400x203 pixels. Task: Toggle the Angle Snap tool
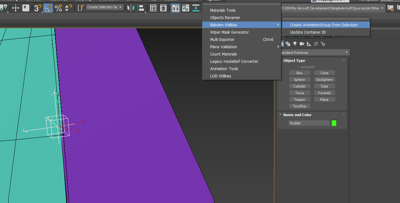point(48,8)
